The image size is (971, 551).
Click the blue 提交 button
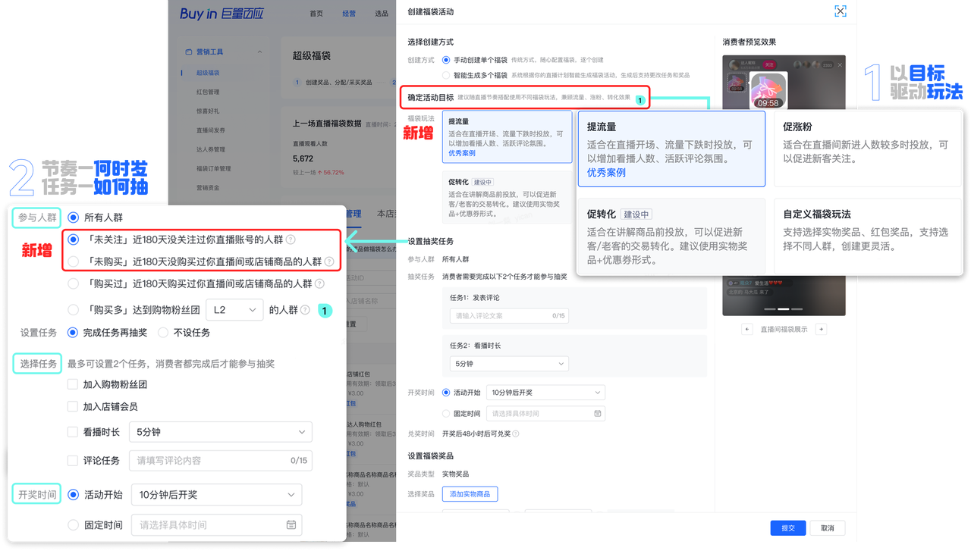787,528
